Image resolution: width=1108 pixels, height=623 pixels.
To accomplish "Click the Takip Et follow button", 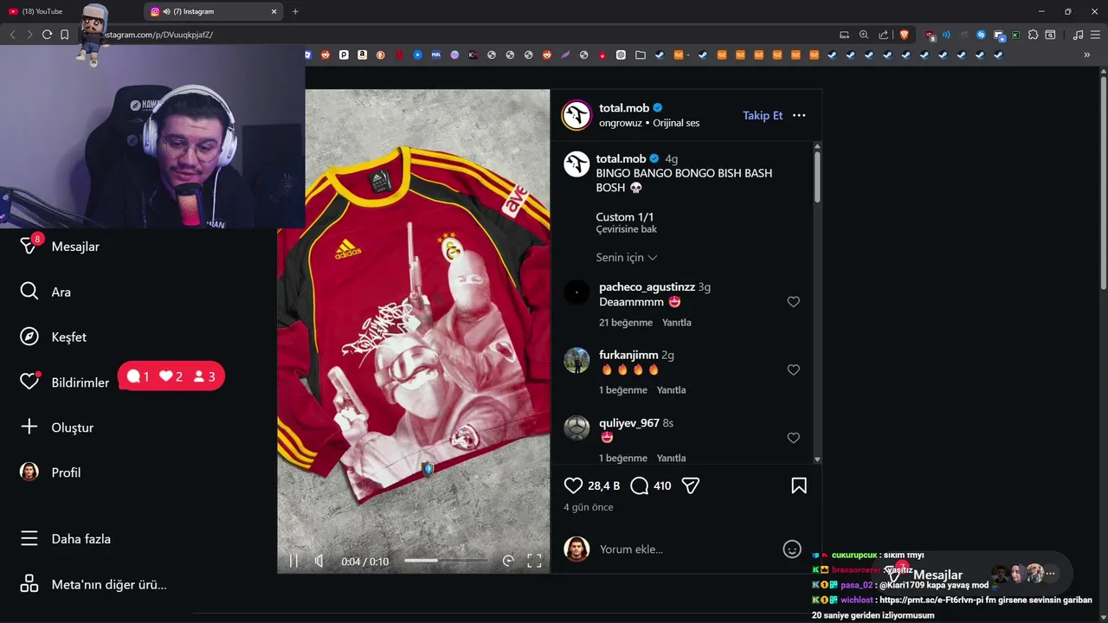I will click(x=763, y=115).
